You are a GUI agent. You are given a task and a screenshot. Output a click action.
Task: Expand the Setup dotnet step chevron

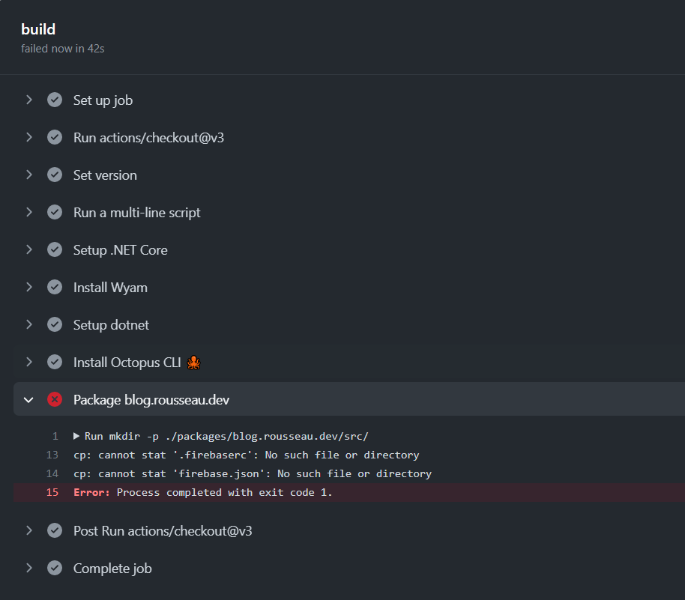coord(28,325)
